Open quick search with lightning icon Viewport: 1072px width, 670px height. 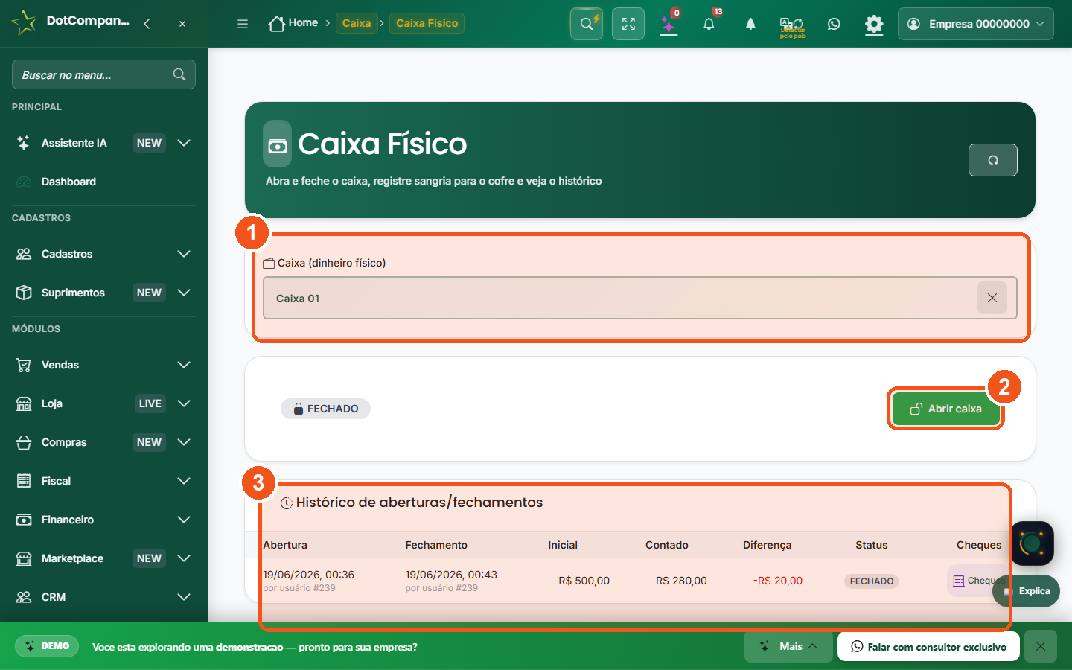pos(587,24)
